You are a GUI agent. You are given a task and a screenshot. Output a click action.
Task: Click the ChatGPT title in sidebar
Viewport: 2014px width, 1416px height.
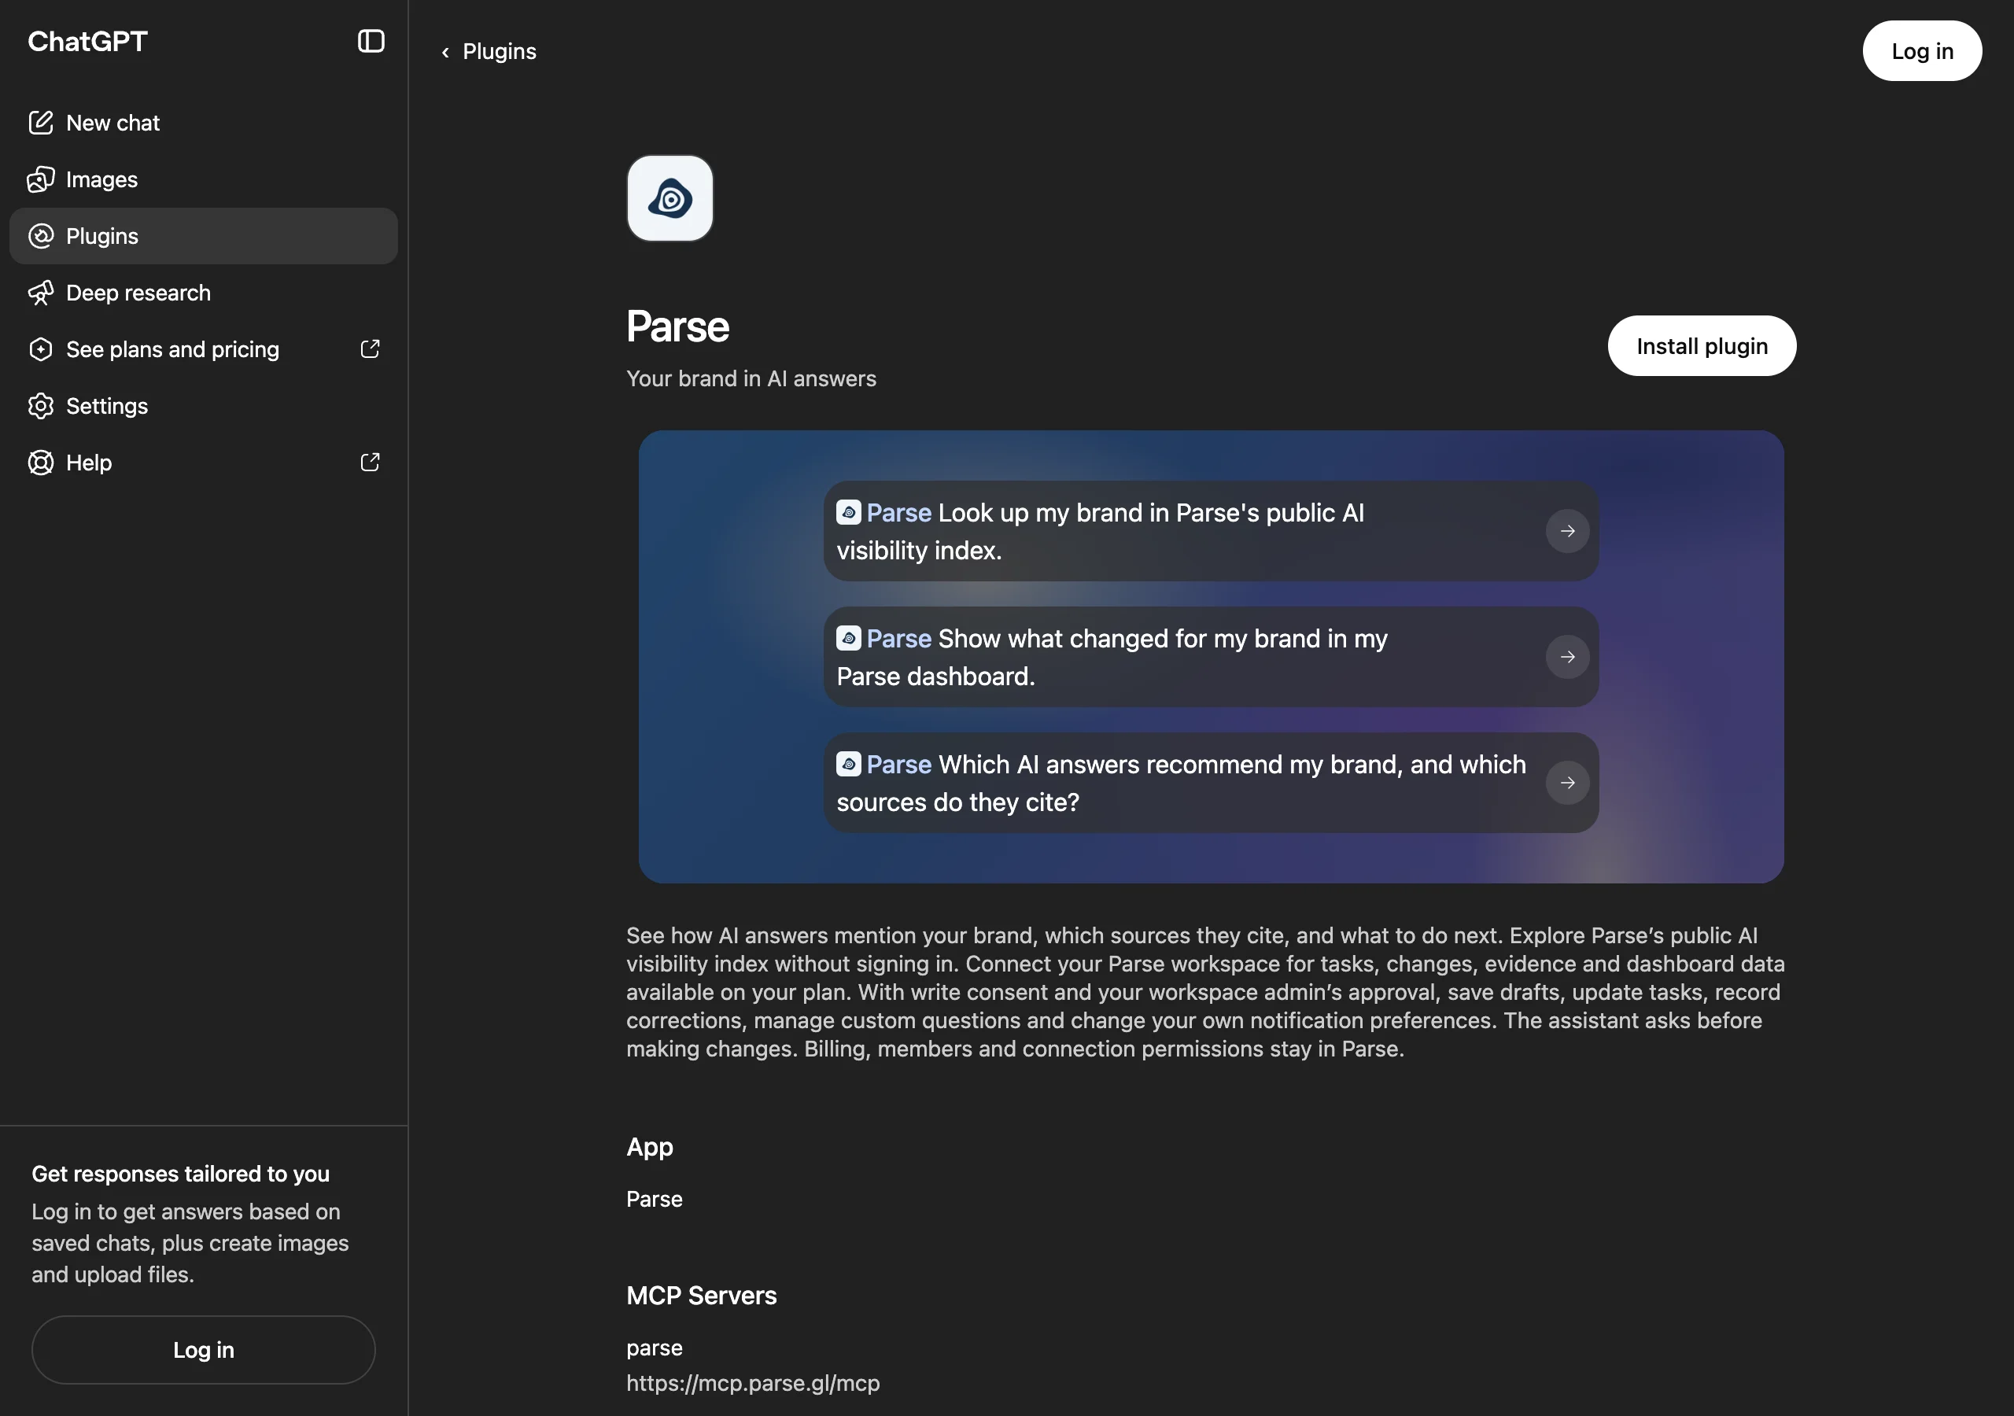click(x=87, y=41)
